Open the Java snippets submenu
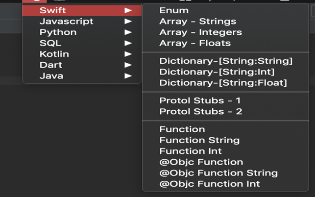Viewport: 315px width, 197px height. click(82, 76)
